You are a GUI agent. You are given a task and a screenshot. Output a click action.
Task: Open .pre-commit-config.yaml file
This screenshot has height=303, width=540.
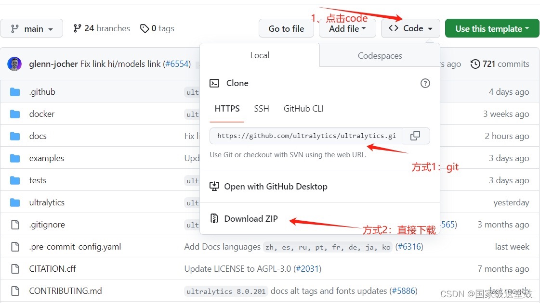pos(75,247)
